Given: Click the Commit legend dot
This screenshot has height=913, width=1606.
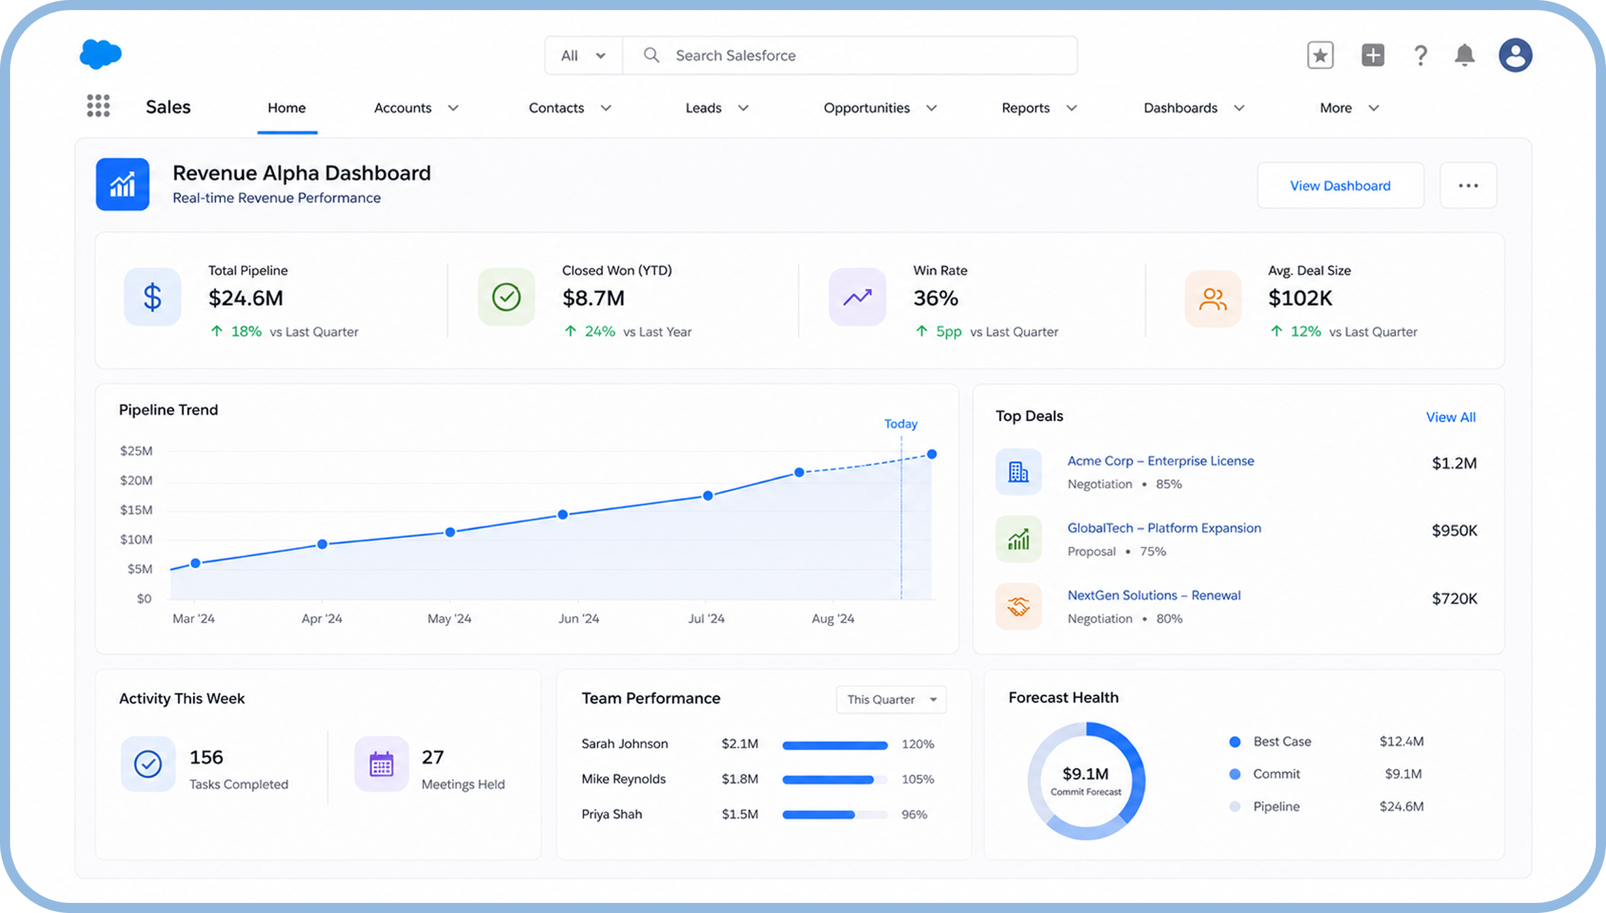Looking at the screenshot, I should (1235, 774).
